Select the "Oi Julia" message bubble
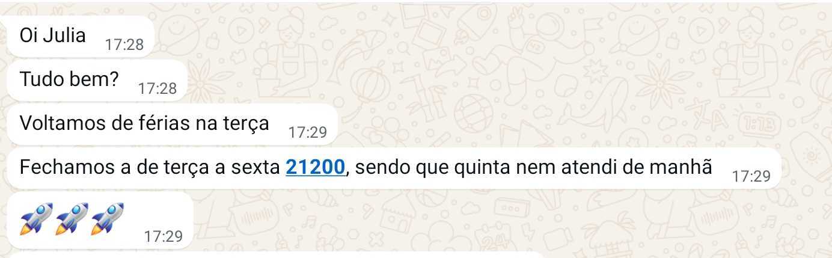 click(x=81, y=37)
